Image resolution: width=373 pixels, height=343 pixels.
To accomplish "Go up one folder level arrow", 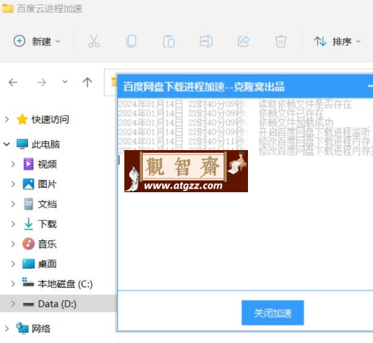I will (x=87, y=82).
